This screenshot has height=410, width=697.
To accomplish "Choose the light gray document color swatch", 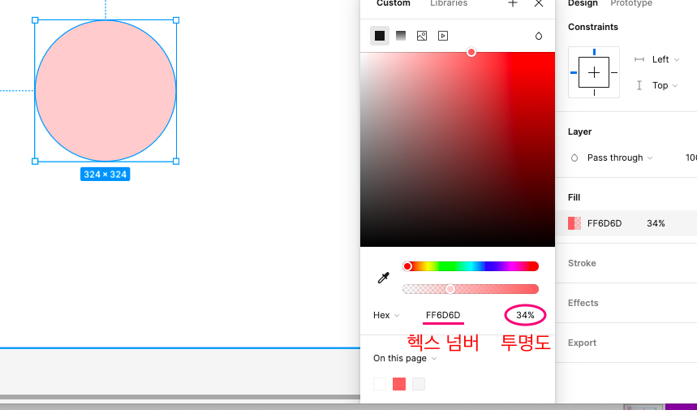I will pyautogui.click(x=419, y=384).
